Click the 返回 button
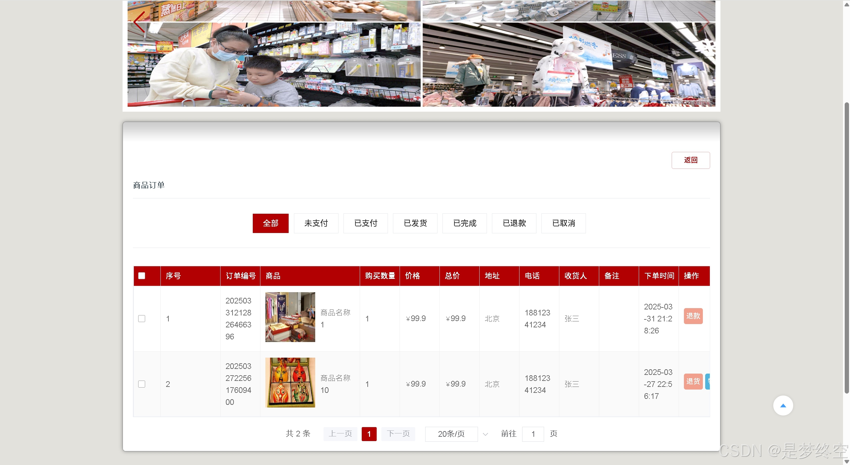 tap(691, 160)
